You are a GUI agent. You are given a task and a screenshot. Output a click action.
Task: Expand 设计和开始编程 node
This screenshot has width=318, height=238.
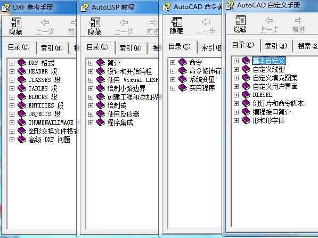[91, 71]
